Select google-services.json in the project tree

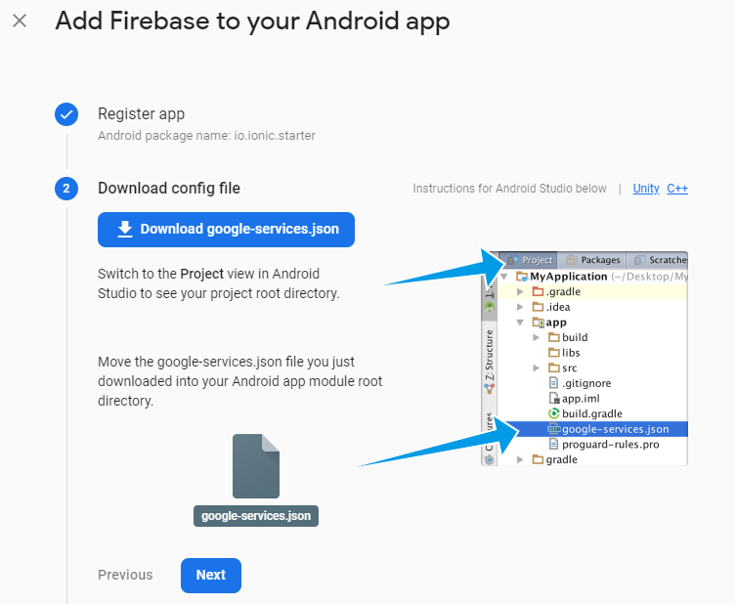(615, 429)
